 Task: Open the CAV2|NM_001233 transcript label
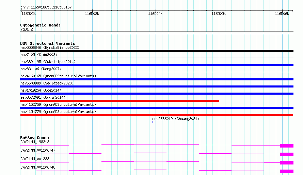35,159
